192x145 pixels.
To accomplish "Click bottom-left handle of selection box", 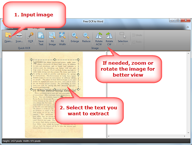I will [31, 89].
